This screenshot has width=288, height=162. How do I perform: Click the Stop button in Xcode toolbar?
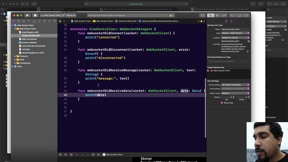35,15
